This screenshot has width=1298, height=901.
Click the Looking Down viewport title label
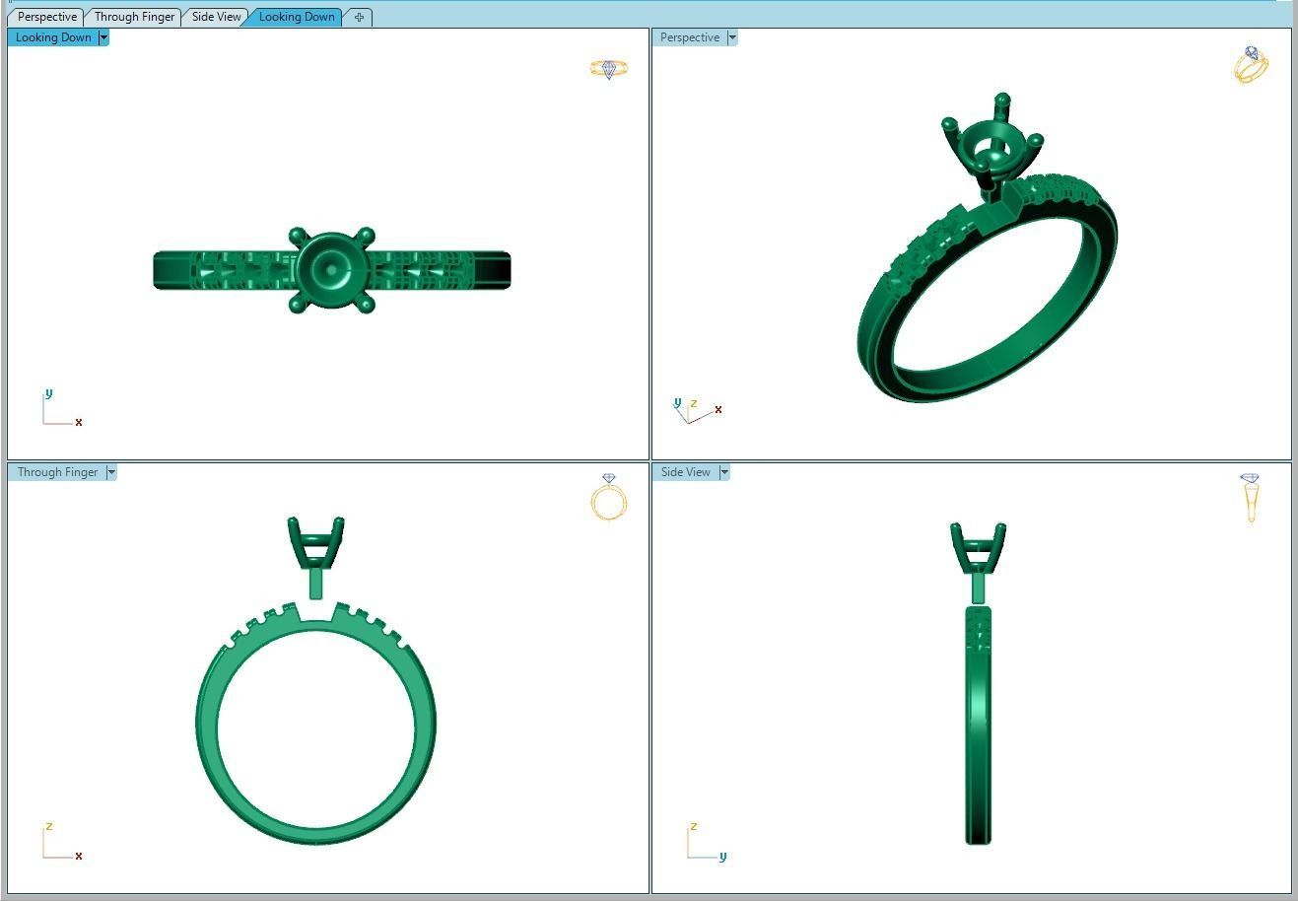(x=53, y=37)
